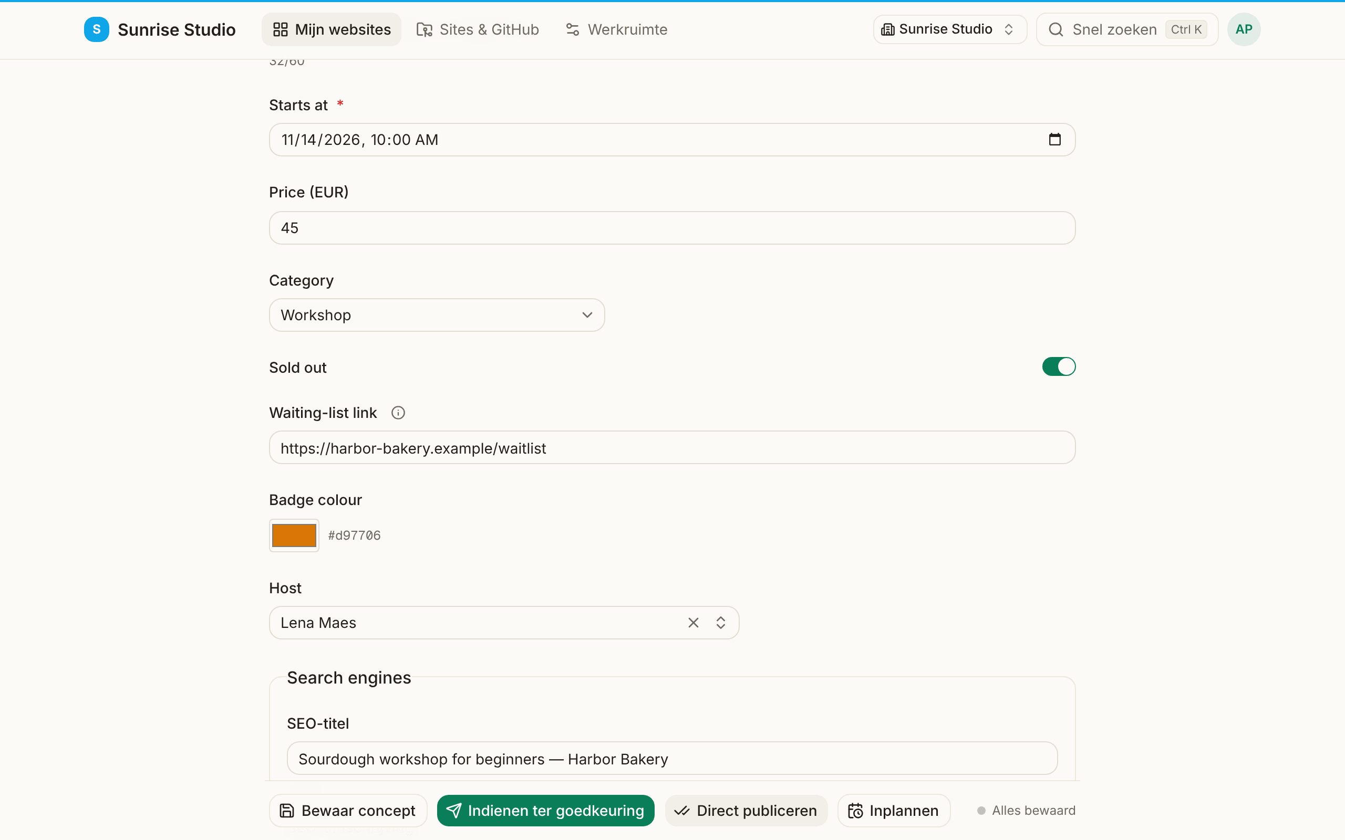This screenshot has height=840, width=1345.
Task: Click the Sunrise Studio brand name
Action: tap(177, 29)
